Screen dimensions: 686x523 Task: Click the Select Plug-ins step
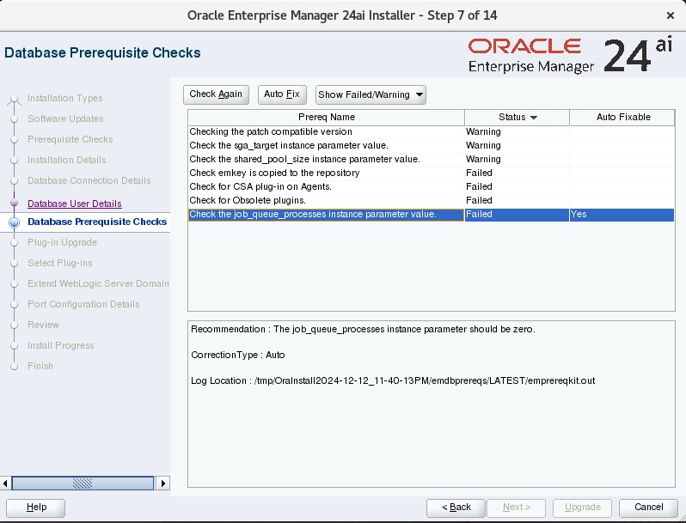60,263
